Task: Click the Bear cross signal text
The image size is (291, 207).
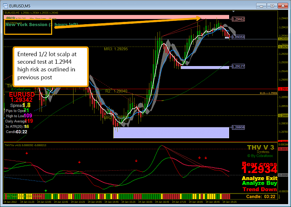Action: (259, 164)
